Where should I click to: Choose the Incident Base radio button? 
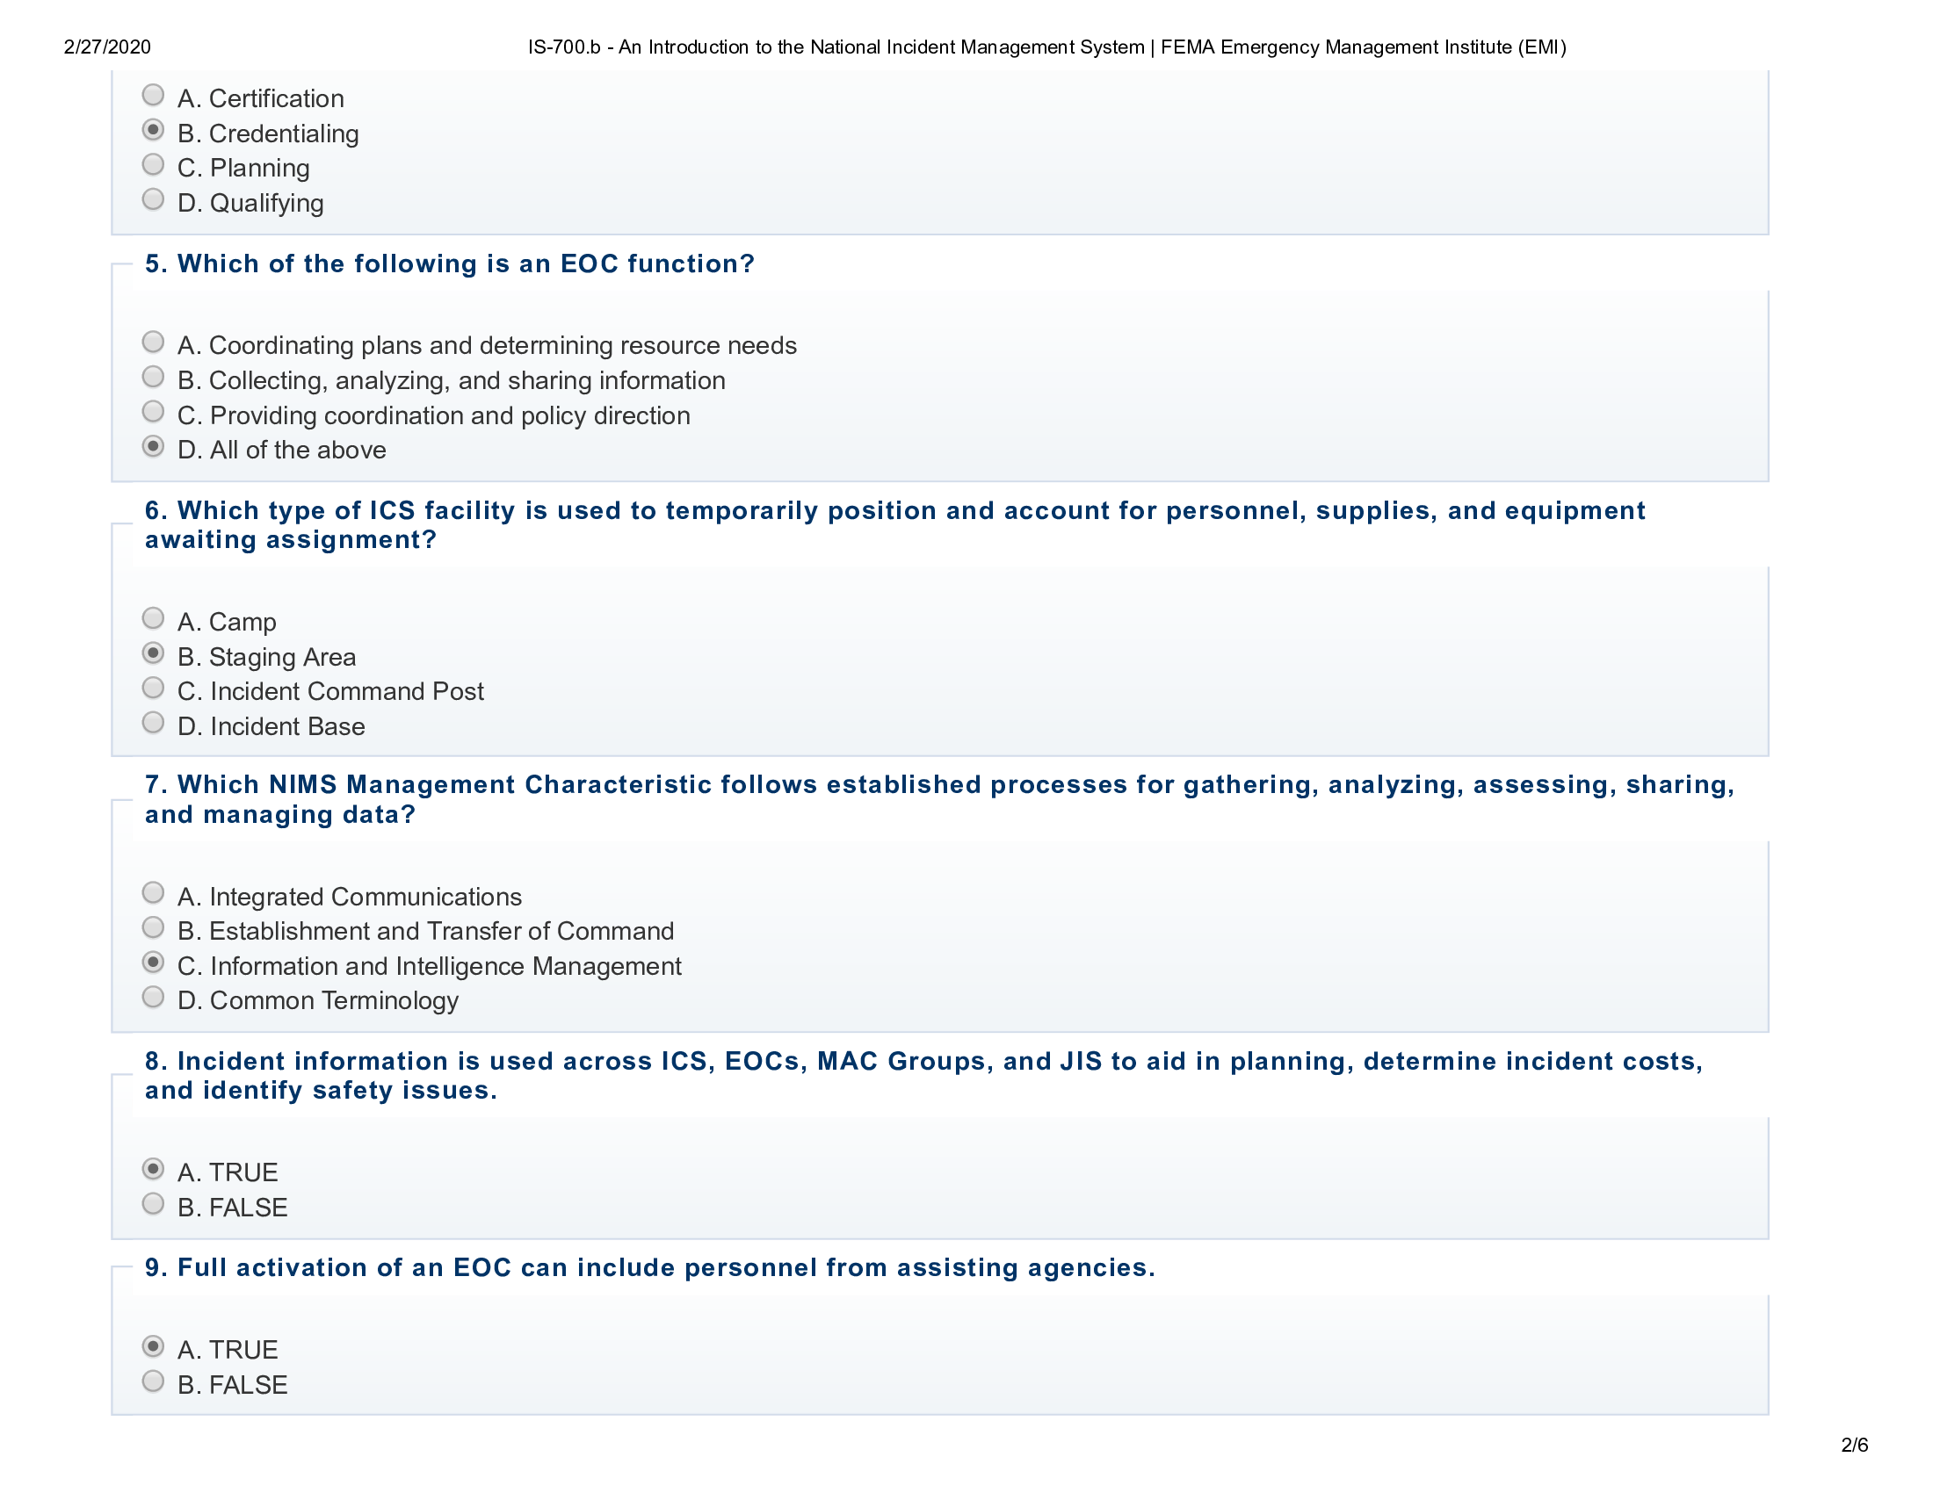tap(153, 723)
